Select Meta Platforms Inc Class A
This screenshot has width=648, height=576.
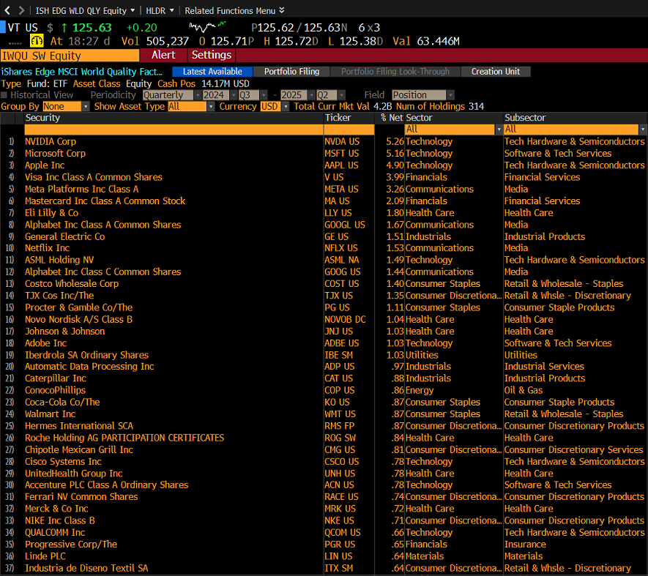(81, 190)
